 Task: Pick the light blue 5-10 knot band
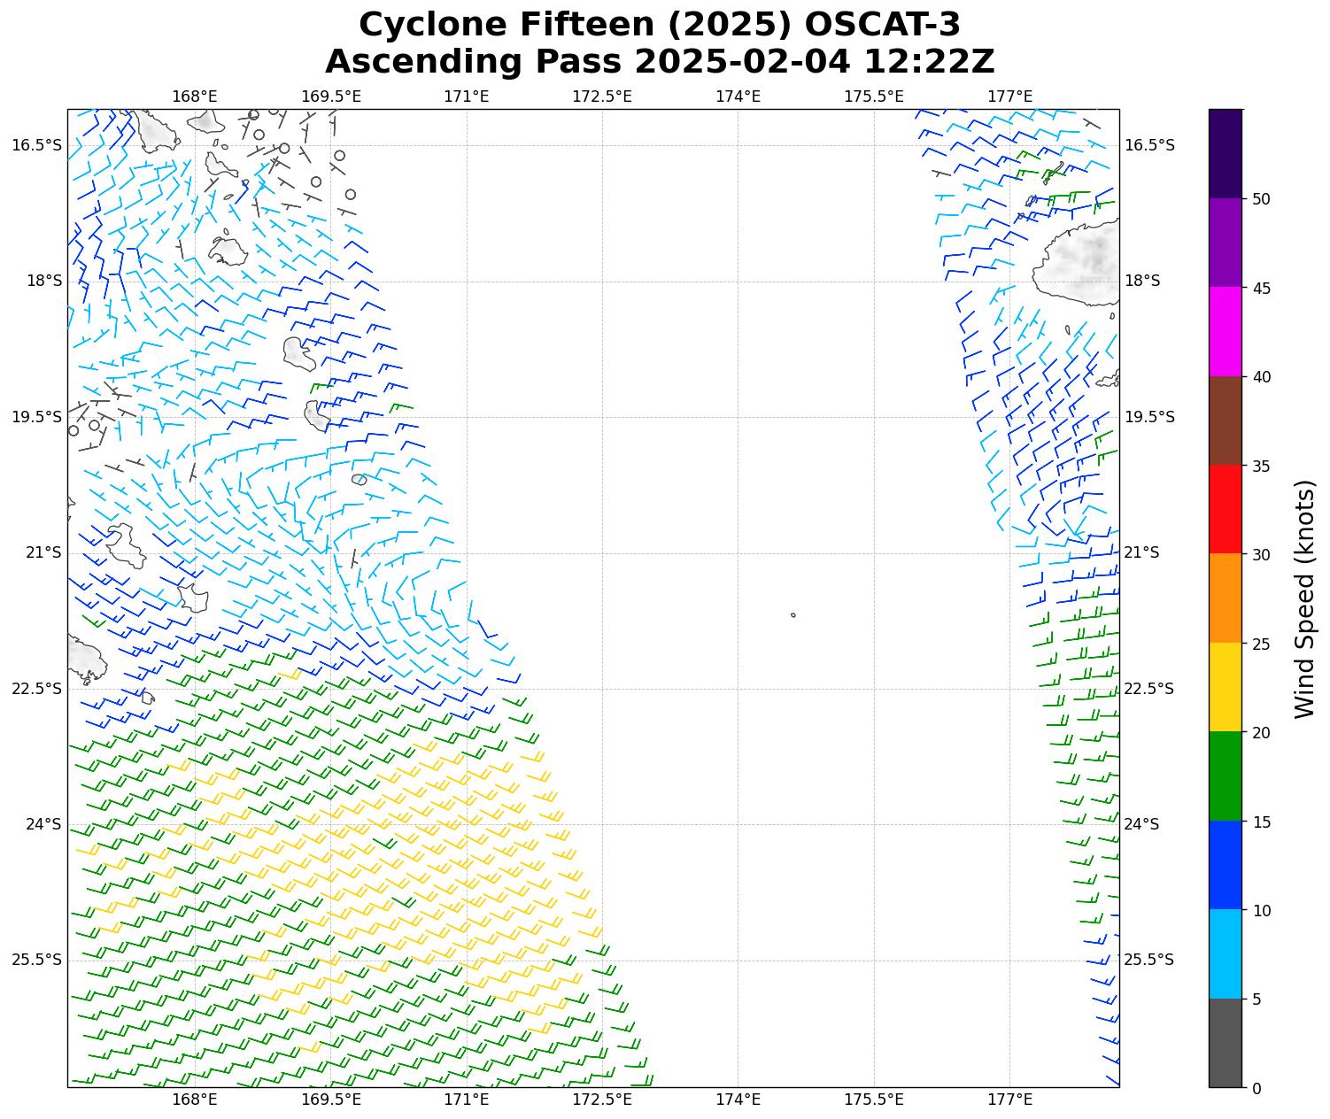pos(1226,953)
